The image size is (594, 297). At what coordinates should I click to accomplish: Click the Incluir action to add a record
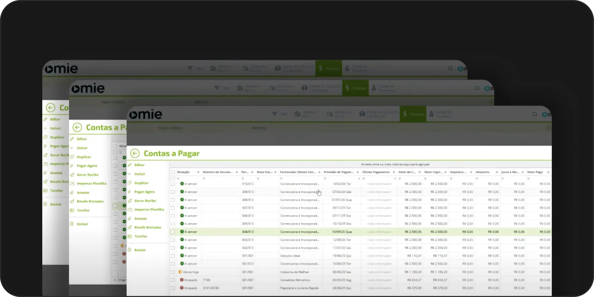tap(140, 174)
